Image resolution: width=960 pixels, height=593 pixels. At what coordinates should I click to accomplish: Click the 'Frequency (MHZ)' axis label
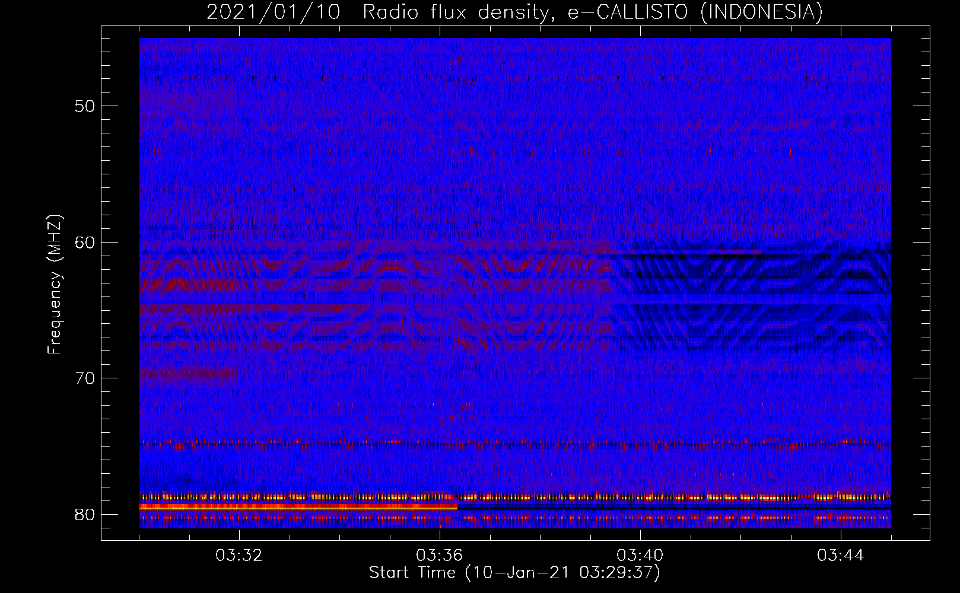click(x=55, y=285)
